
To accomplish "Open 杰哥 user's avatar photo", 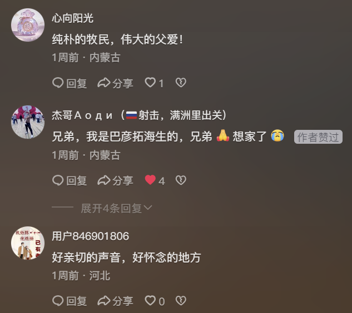I will coord(28,122).
